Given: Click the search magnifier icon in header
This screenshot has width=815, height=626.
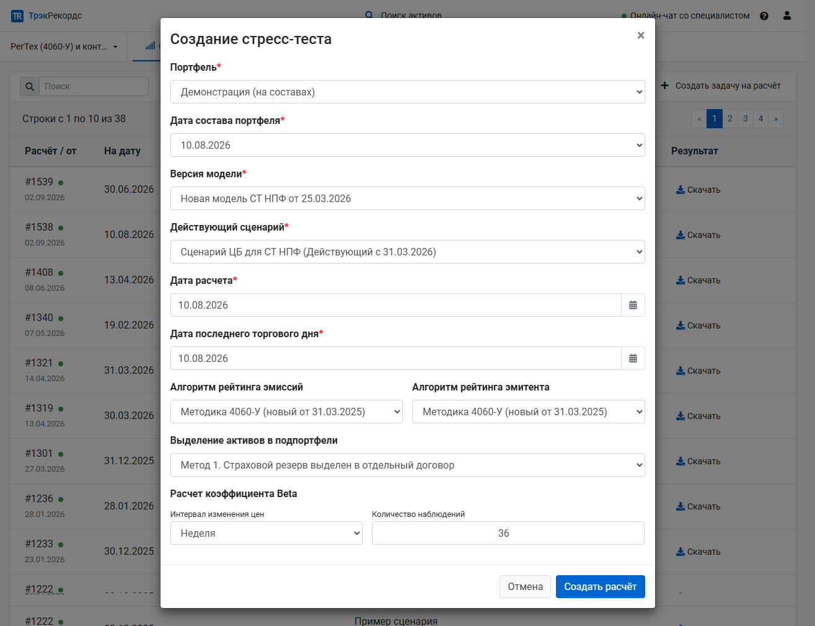Looking at the screenshot, I should point(369,15).
